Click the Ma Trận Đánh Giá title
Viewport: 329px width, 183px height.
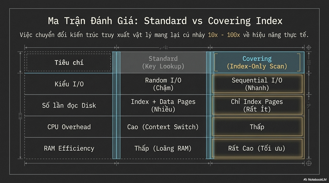coord(165,21)
